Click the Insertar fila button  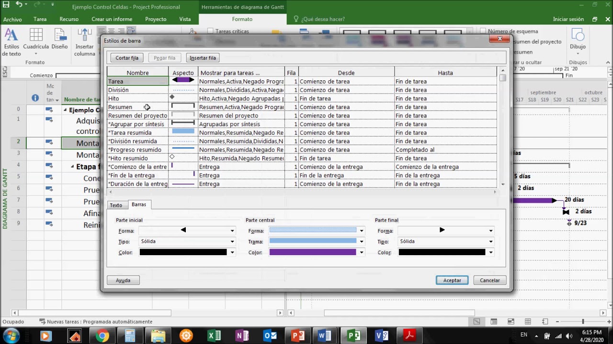203,58
